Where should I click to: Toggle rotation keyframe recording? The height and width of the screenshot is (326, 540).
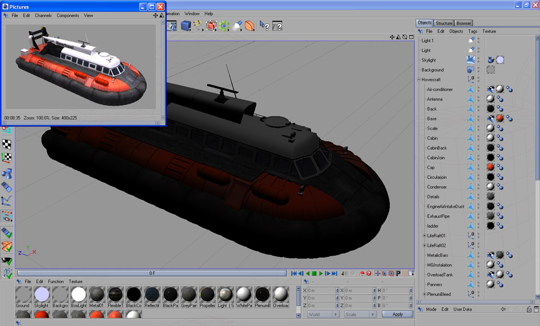[x=391, y=273]
